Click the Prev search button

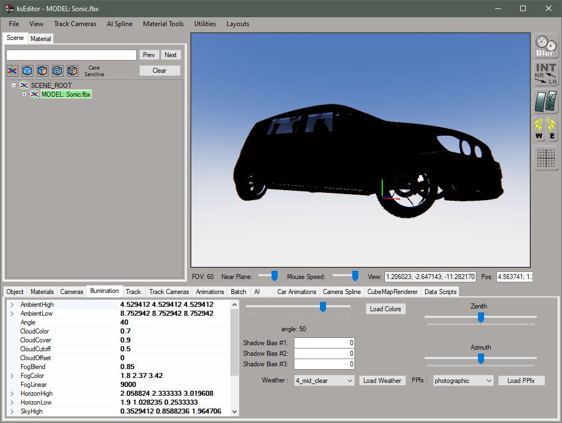coord(149,55)
